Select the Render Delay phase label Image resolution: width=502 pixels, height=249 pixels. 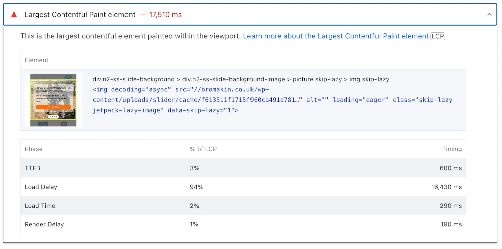(44, 225)
